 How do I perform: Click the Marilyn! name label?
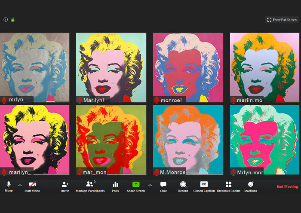pos(94,100)
